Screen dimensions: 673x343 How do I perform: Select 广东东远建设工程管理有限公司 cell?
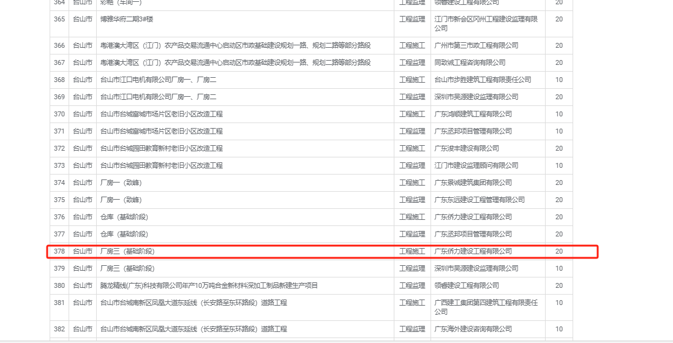[x=479, y=200]
